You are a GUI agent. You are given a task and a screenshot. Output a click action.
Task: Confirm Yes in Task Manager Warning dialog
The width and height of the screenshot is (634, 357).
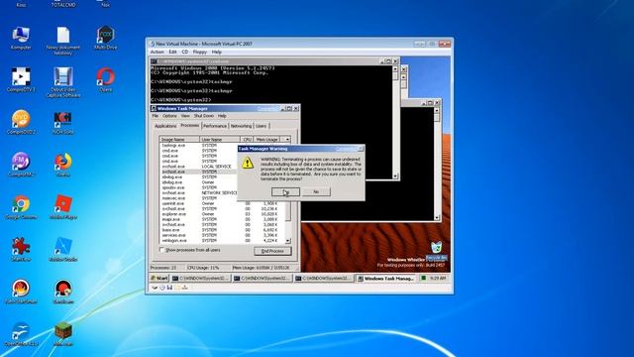285,191
